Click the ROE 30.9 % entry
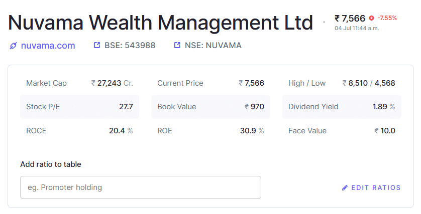The height and width of the screenshot is (214, 421). pyautogui.click(x=211, y=131)
